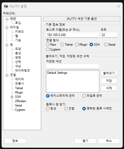
Task: Select the Telnet connection type
Action: coord(62,44)
